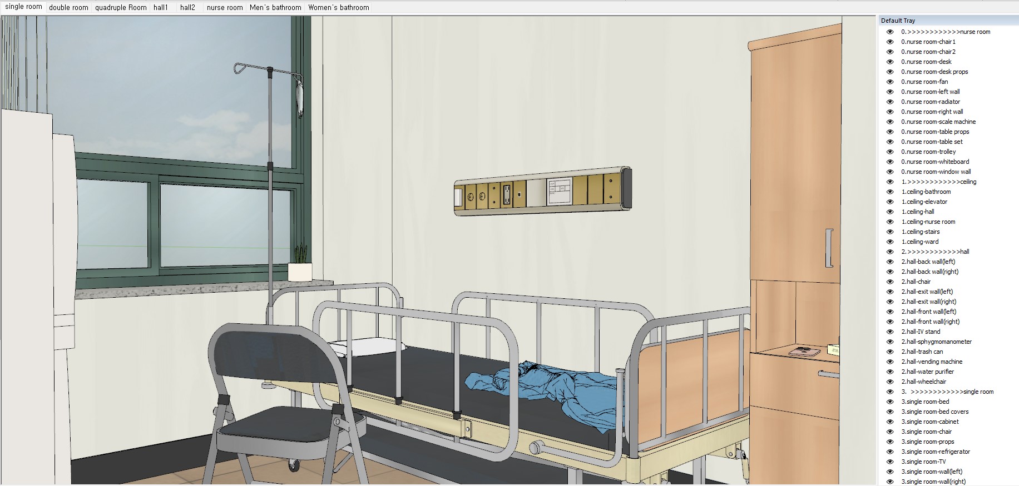
Task: Select the 0.>>>>nurse room header row
Action: coord(946,32)
